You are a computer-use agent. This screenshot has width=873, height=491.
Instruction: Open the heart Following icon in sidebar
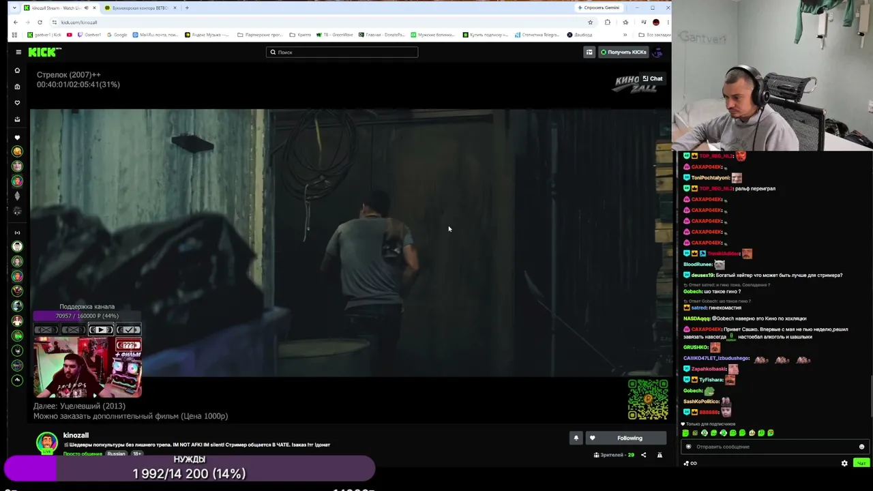click(18, 103)
